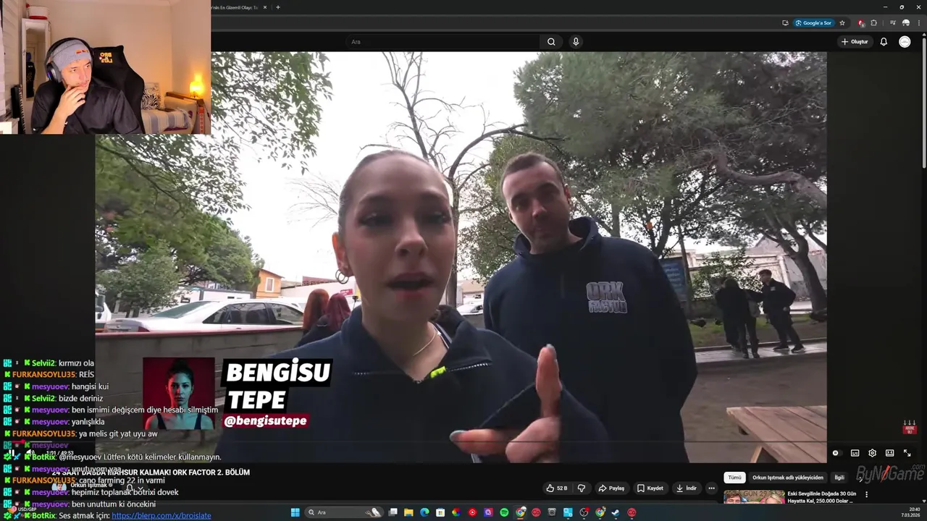Click the YouTube search magnifier button
The width and height of the screenshot is (927, 521).
551,42
